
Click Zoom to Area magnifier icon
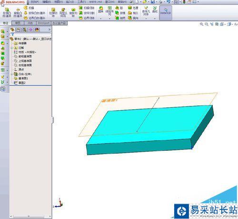coord(207,24)
